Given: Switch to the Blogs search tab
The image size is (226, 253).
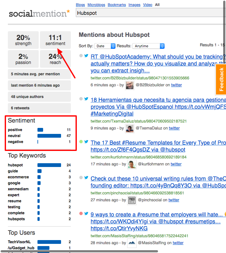Looking at the screenshot, I should [80, 5].
